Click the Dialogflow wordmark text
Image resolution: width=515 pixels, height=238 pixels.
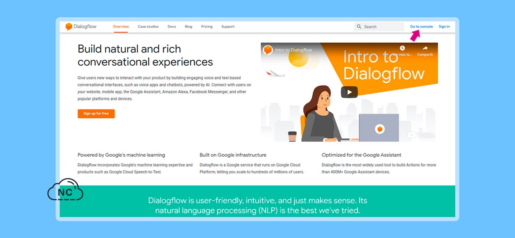(x=85, y=27)
